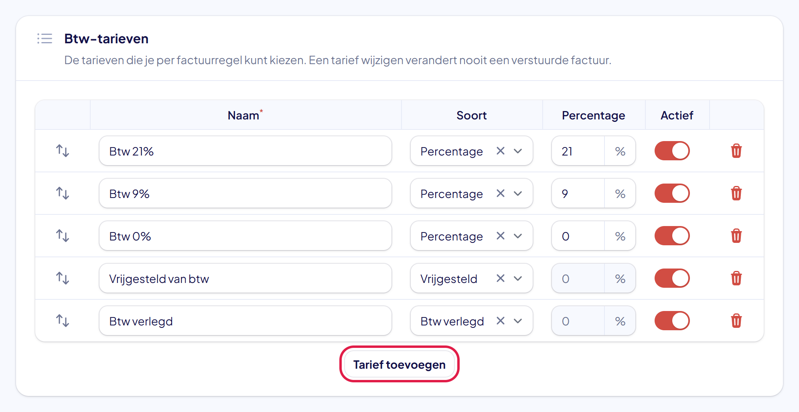
Task: Clear Soort selection in Btw 9% row
Action: tap(501, 194)
